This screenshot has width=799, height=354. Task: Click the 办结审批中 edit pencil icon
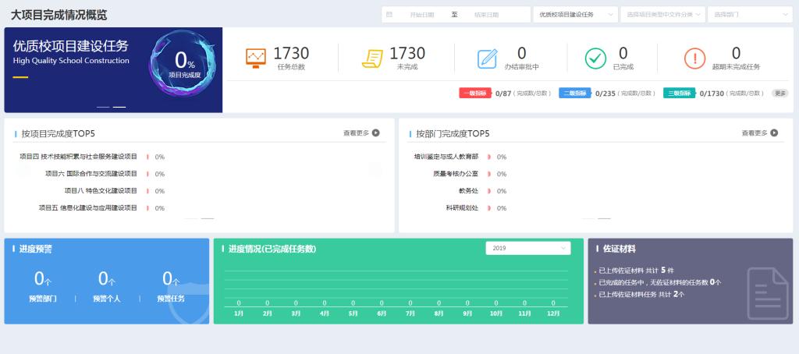coord(487,58)
